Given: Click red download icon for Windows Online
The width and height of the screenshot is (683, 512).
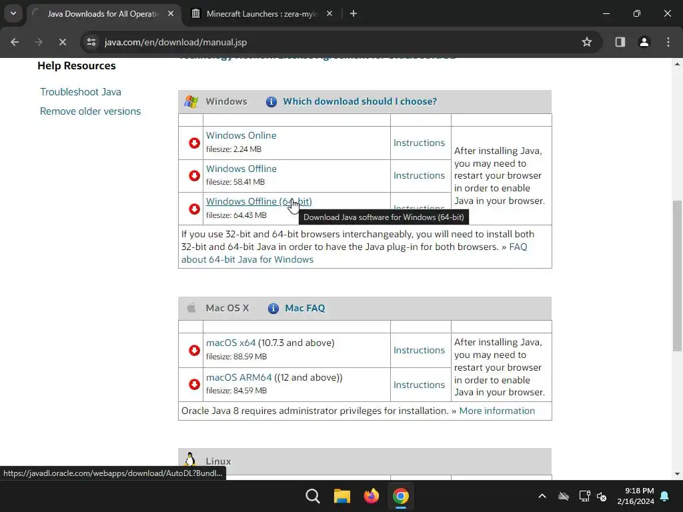Looking at the screenshot, I should pyautogui.click(x=194, y=143).
